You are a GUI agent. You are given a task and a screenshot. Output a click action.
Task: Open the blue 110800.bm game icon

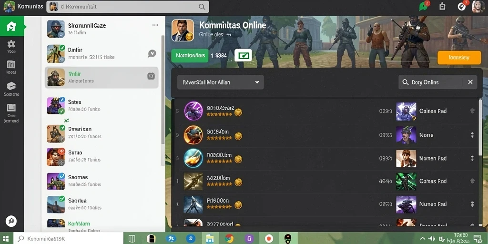point(193,158)
